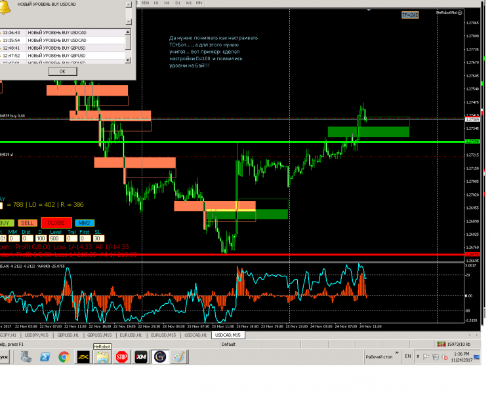Viewport: 492px width, 393px height.
Task: Click the current price label 1.27389
Action: coord(472,120)
